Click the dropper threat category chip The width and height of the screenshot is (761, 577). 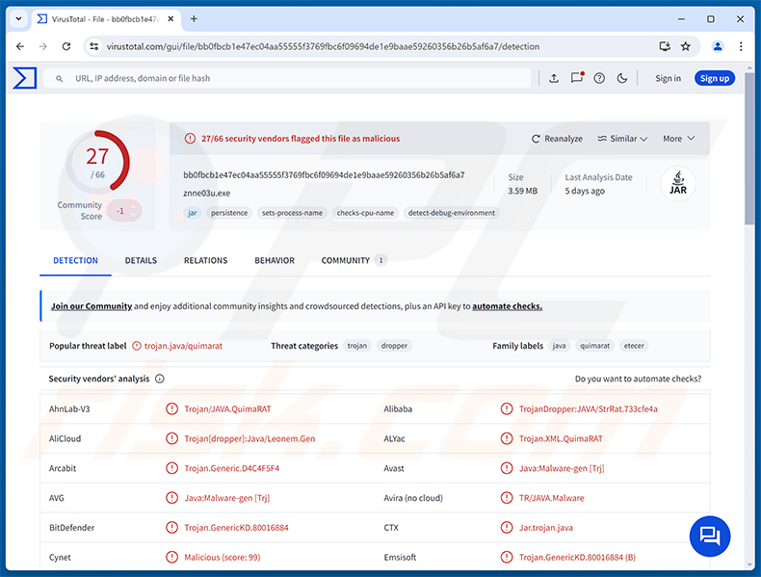pos(394,346)
